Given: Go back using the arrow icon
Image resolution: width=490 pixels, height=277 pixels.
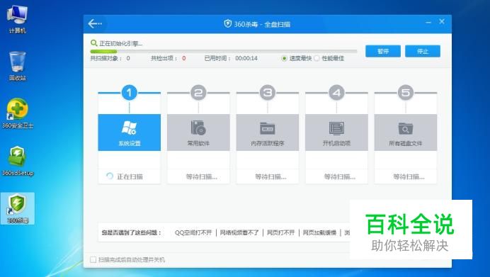Looking at the screenshot, I should [95, 23].
